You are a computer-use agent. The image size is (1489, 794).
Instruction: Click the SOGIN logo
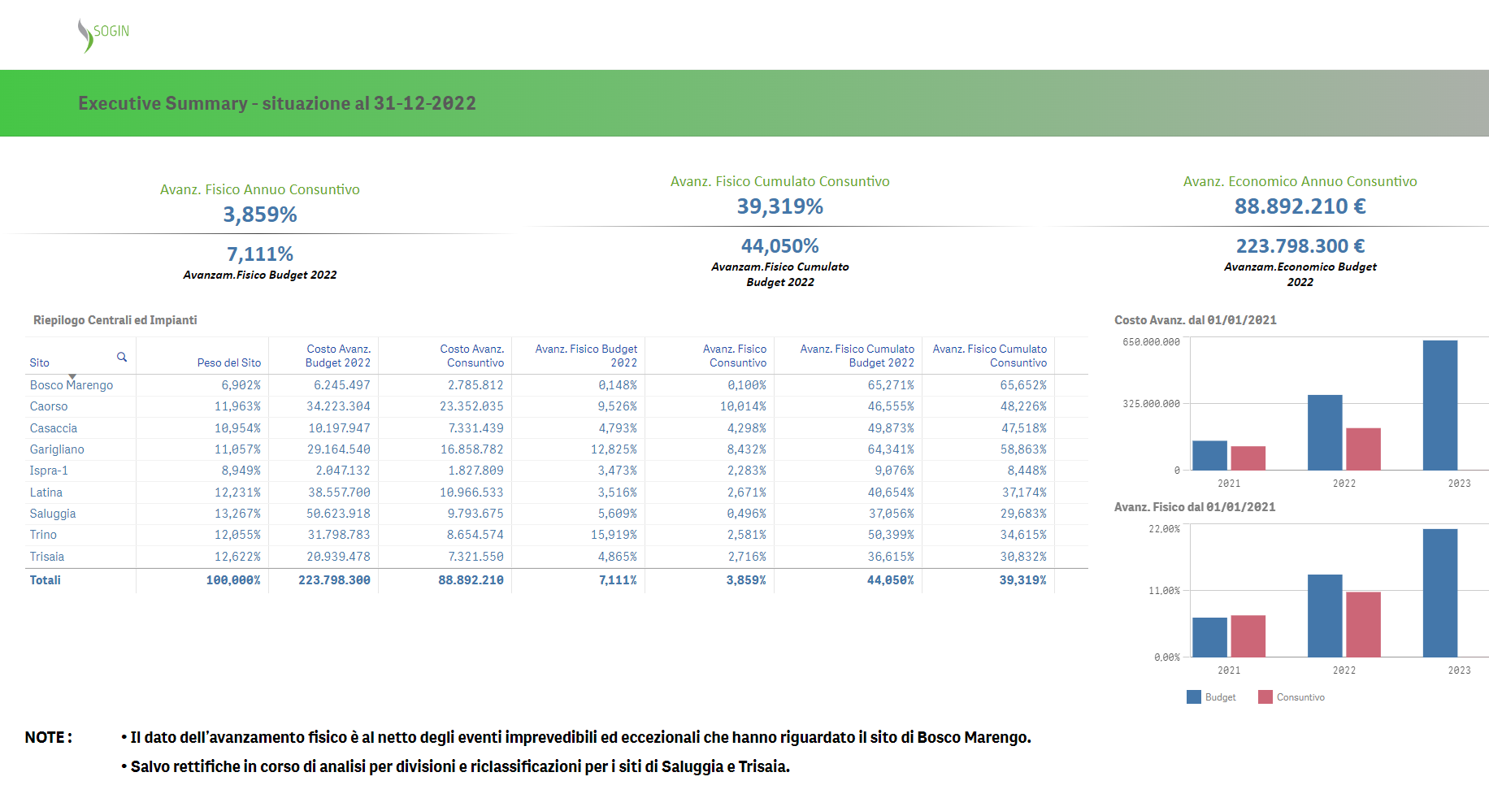click(x=103, y=35)
